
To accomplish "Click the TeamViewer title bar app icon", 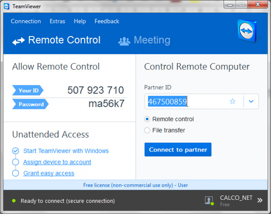I will pyautogui.click(x=6, y=6).
